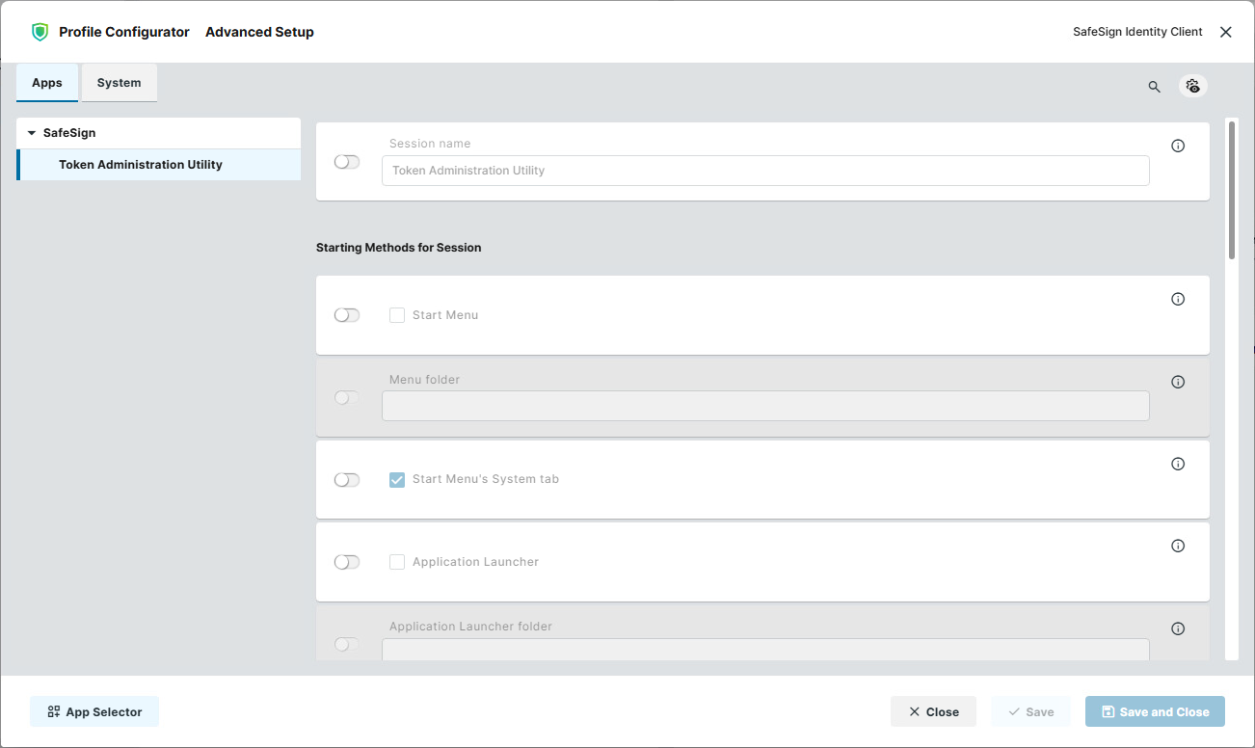The width and height of the screenshot is (1255, 748).
Task: Click the settings view gear-eye icon
Action: 1193,86
